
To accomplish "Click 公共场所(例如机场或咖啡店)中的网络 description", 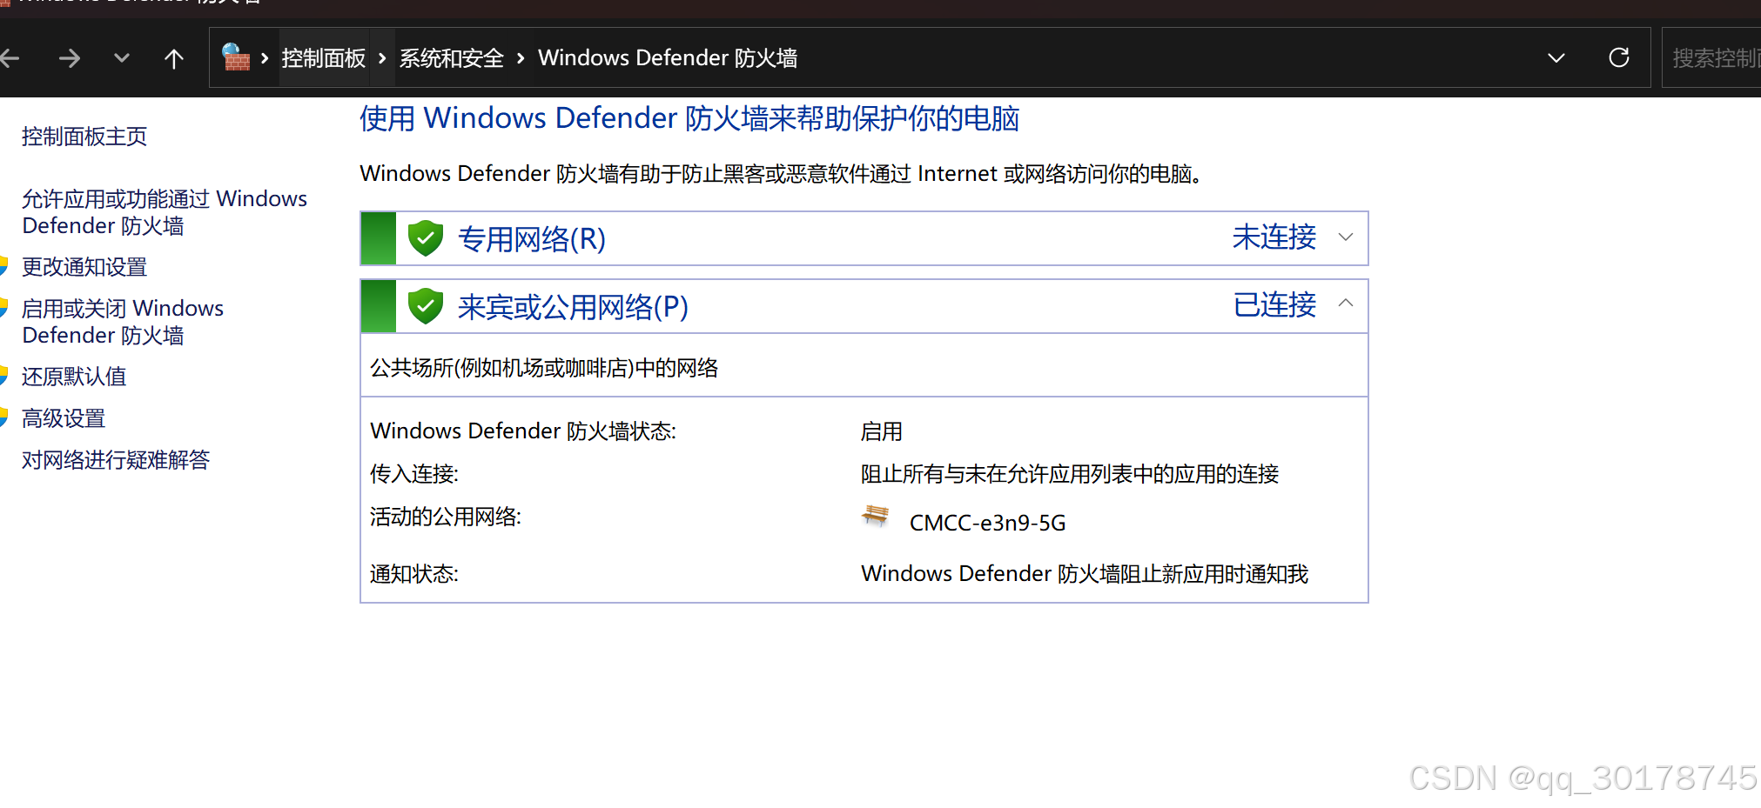I will [544, 368].
